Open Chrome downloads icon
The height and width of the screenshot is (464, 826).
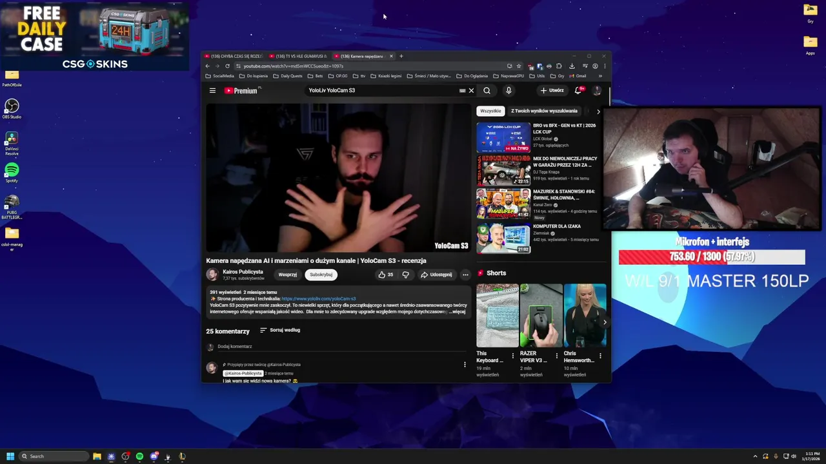tap(572, 66)
